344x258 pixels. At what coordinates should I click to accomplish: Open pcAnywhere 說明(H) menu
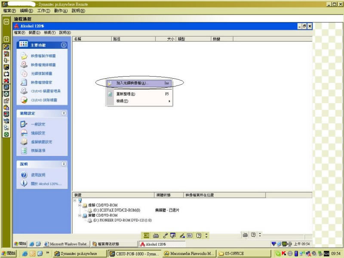pos(78,11)
